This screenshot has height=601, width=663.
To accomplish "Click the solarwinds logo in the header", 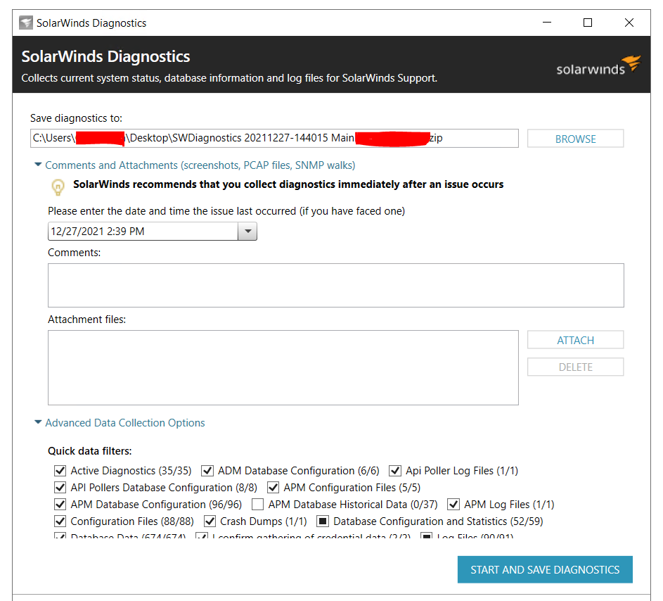I will coord(599,65).
